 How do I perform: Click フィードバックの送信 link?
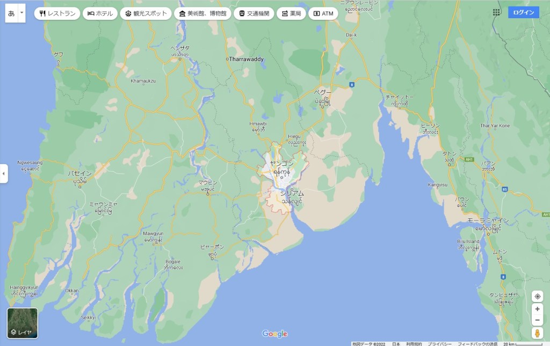(x=477, y=344)
